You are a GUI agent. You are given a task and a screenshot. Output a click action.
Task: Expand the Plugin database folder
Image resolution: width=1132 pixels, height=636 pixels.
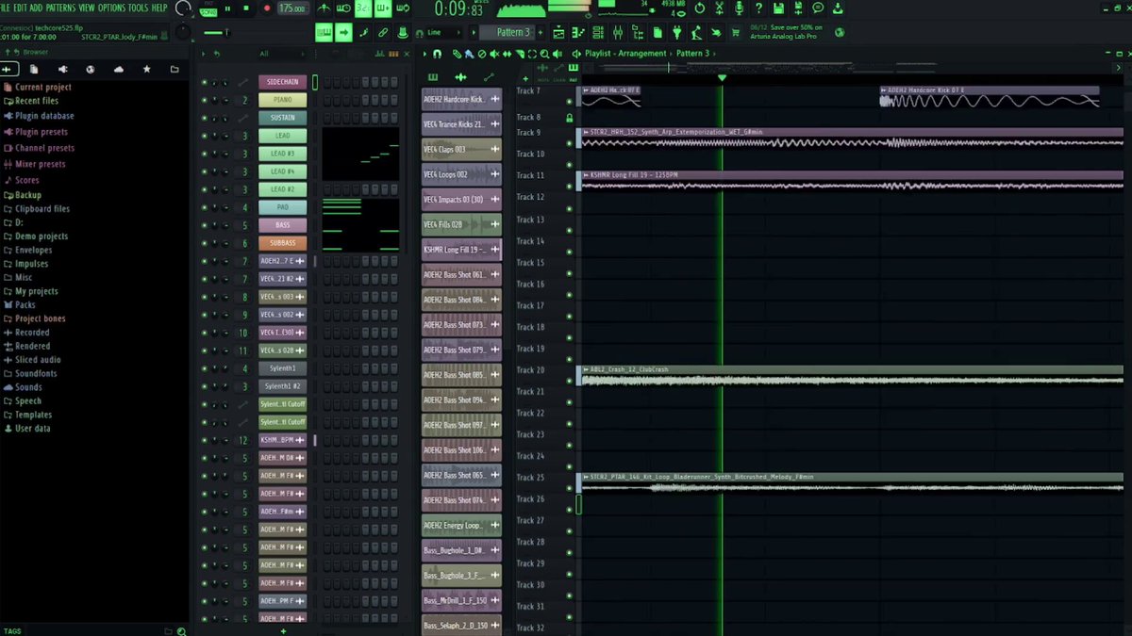44,116
